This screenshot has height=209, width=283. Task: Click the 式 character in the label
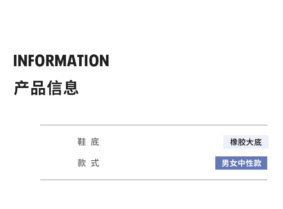point(95,163)
